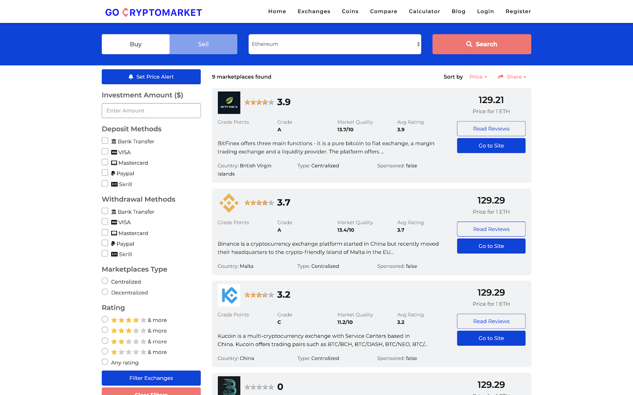Click the Kucoin exchange logo
Image resolution: width=633 pixels, height=395 pixels.
click(229, 295)
